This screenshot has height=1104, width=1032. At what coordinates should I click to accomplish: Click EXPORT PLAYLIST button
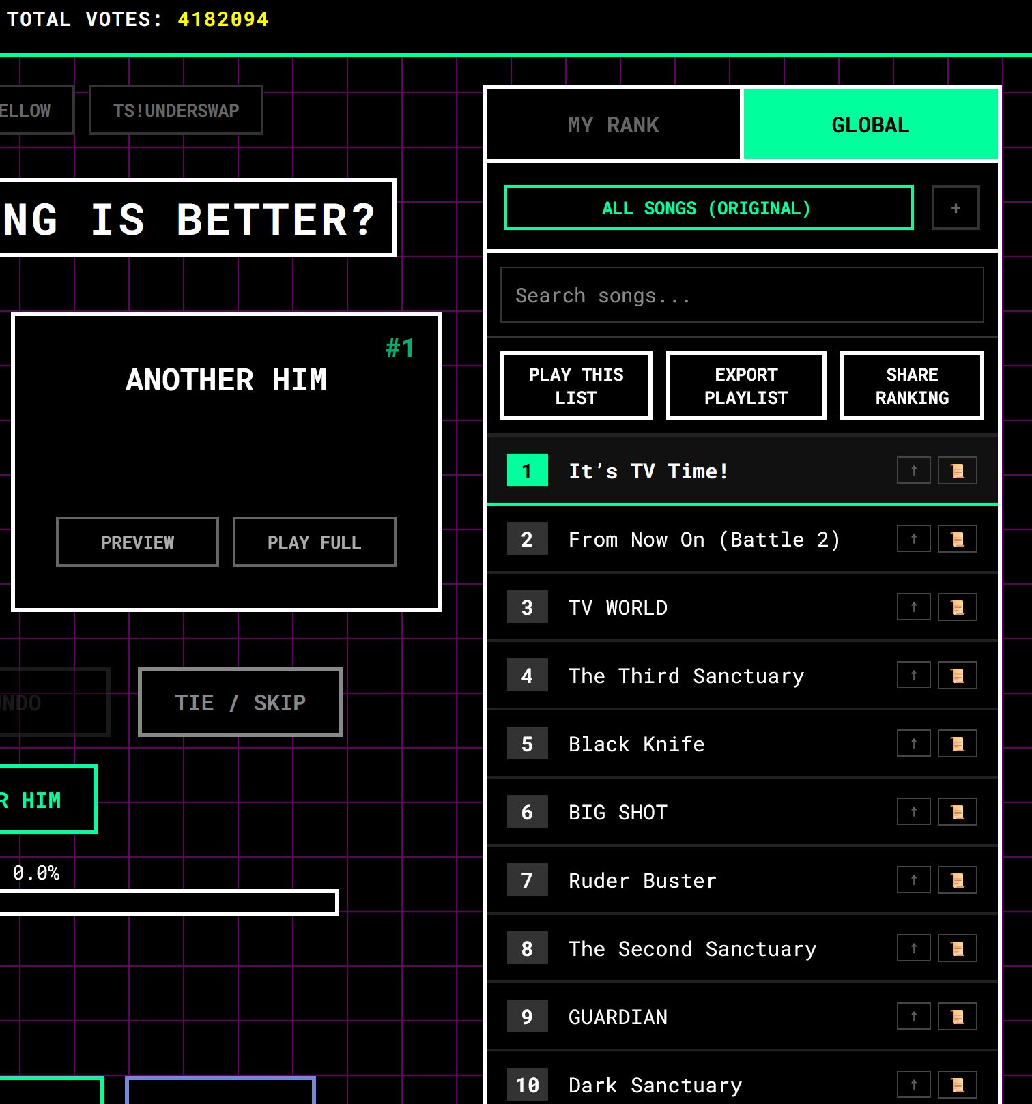pos(746,386)
